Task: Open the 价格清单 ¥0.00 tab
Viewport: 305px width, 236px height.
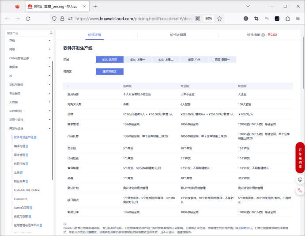Action: coord(262,34)
